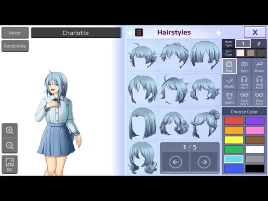The width and height of the screenshot is (268, 201).
Task: Click the Randomize button
Action: [x=15, y=46]
